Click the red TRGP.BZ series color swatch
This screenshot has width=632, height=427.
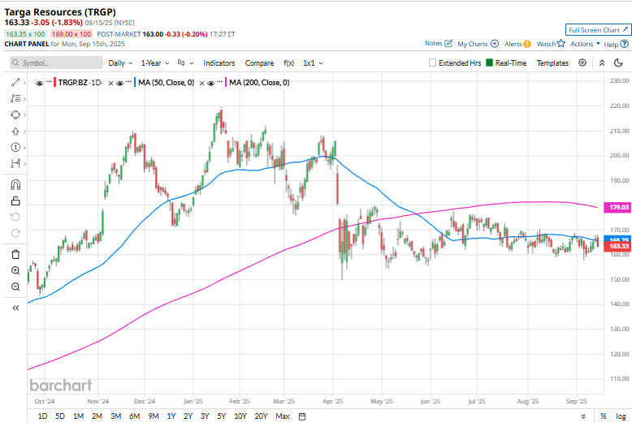pyautogui.click(x=54, y=83)
